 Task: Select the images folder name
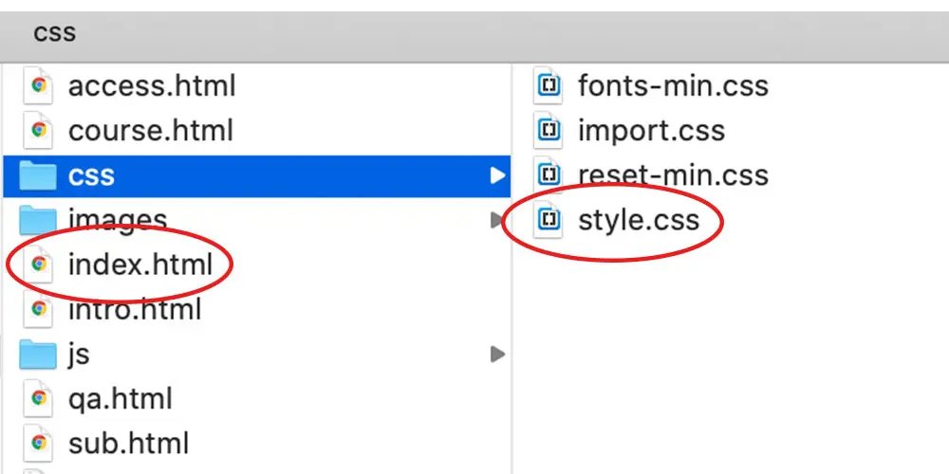[118, 221]
